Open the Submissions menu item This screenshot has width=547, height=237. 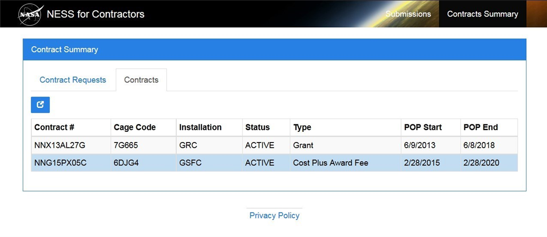click(408, 14)
